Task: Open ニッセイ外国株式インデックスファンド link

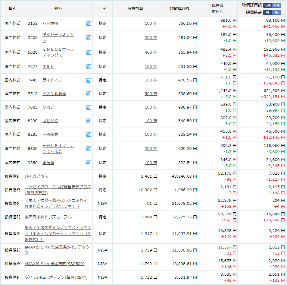Action: tap(56, 204)
